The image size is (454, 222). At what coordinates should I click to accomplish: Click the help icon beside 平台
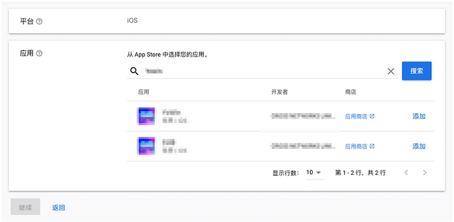pos(39,21)
